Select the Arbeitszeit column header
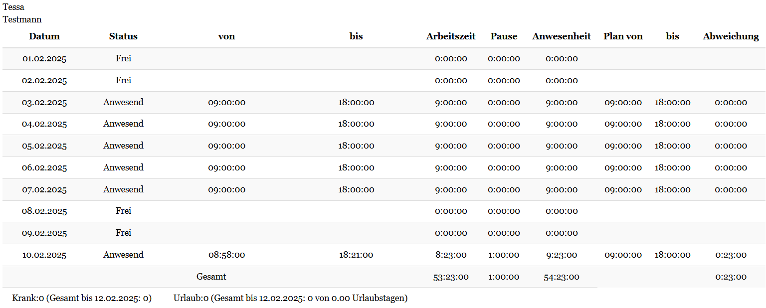This screenshot has height=308, width=766. pyautogui.click(x=451, y=36)
